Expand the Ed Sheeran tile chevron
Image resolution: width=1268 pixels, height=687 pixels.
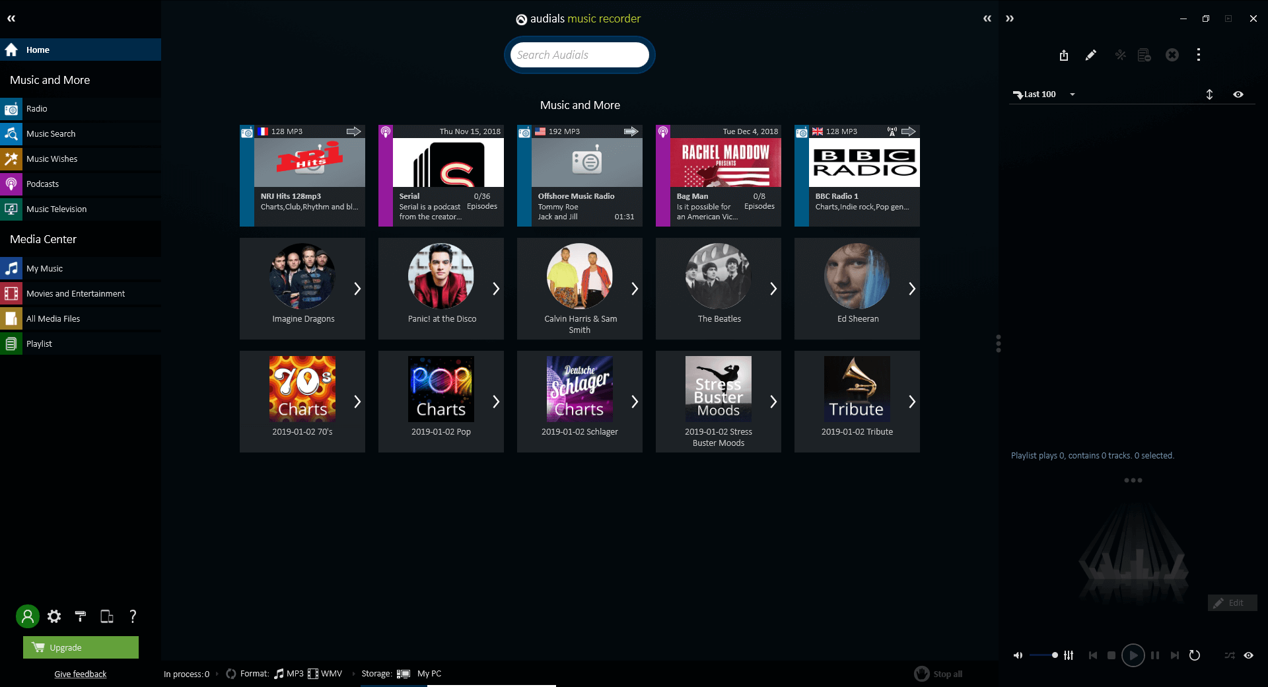(912, 289)
